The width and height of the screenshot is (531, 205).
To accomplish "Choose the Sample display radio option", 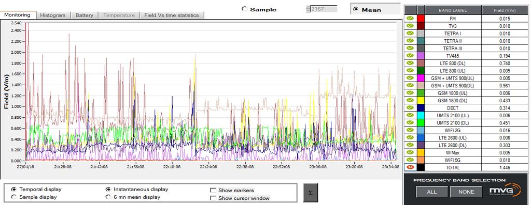I will 14,197.
